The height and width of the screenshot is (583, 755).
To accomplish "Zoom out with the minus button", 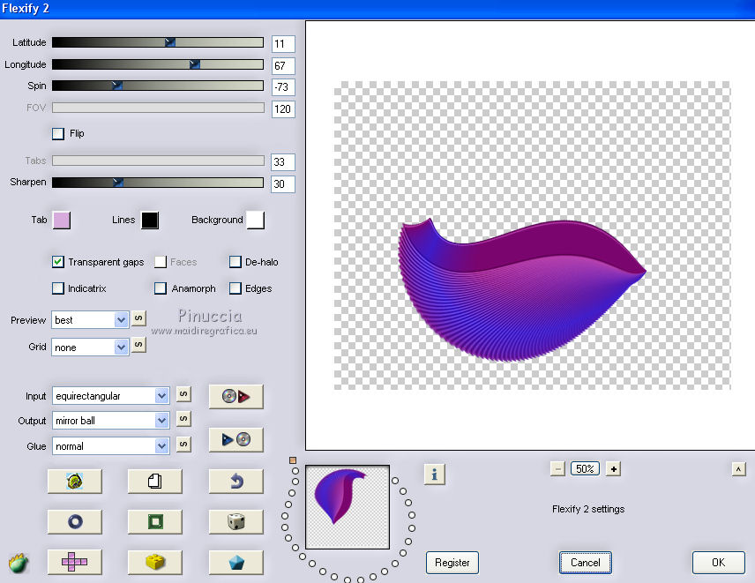I will (557, 469).
